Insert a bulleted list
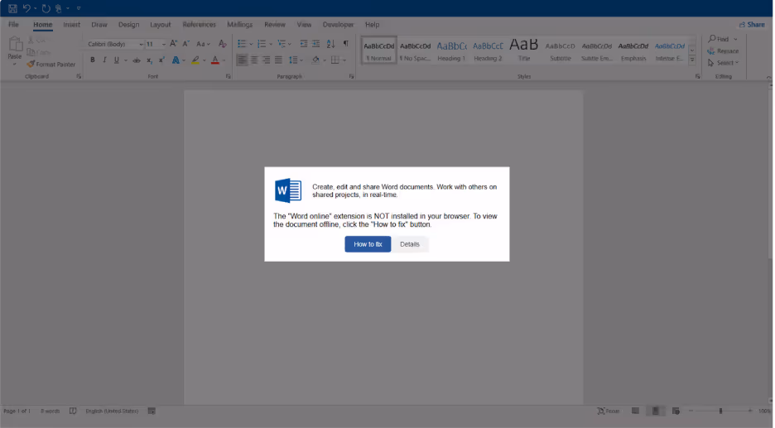This screenshot has height=428, width=775. click(242, 44)
